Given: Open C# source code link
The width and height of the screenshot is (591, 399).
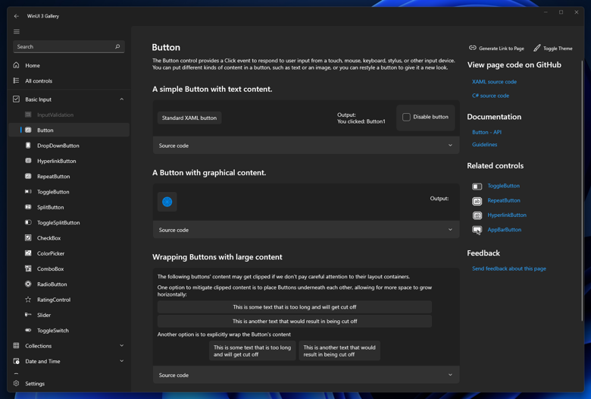Looking at the screenshot, I should coord(490,96).
